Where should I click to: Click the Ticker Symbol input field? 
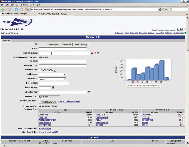pyautogui.click(x=45, y=88)
